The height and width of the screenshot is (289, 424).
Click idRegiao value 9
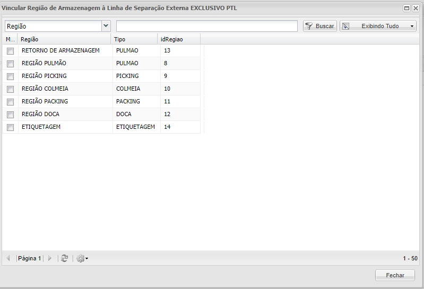(x=180, y=76)
